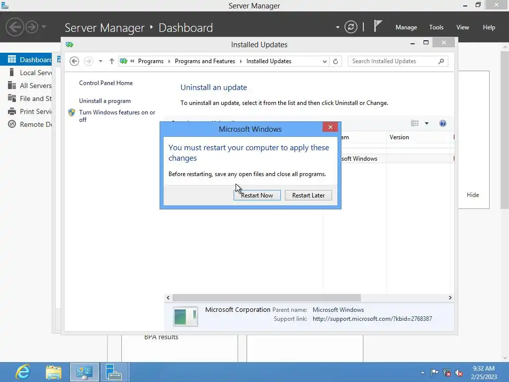Expand the Server Manager navigation history dropdown

pyautogui.click(x=44, y=27)
